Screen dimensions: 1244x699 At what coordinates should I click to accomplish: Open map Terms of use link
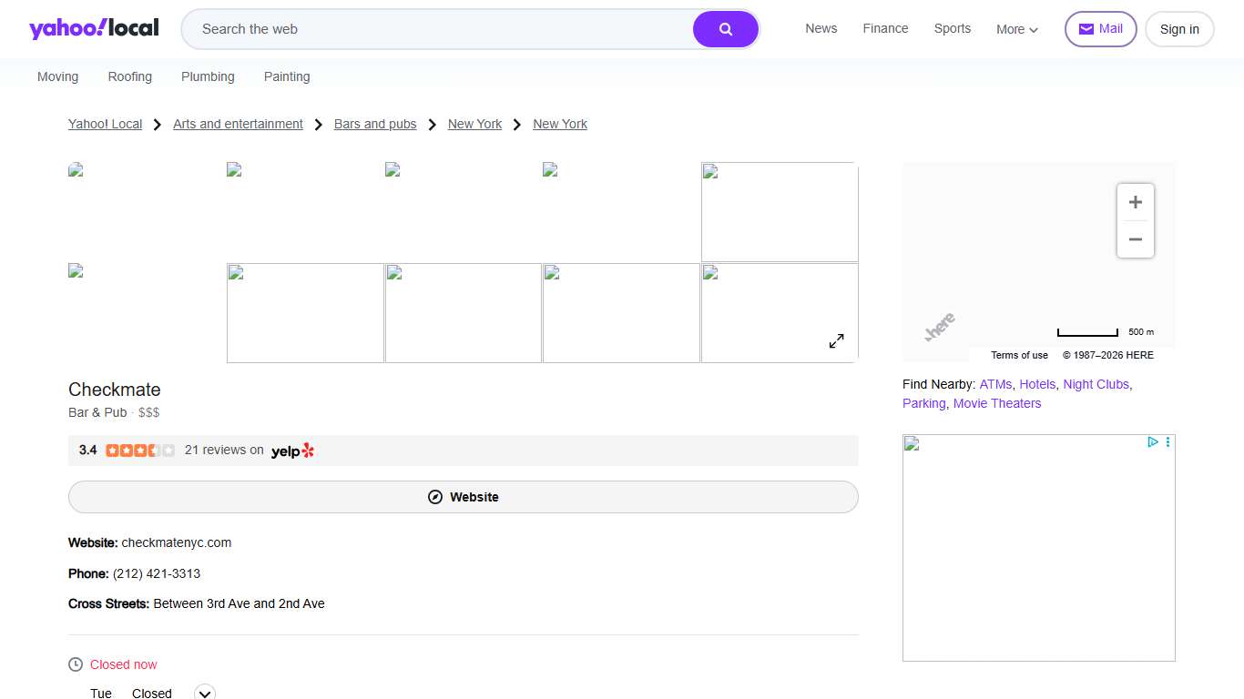pos(1019,355)
